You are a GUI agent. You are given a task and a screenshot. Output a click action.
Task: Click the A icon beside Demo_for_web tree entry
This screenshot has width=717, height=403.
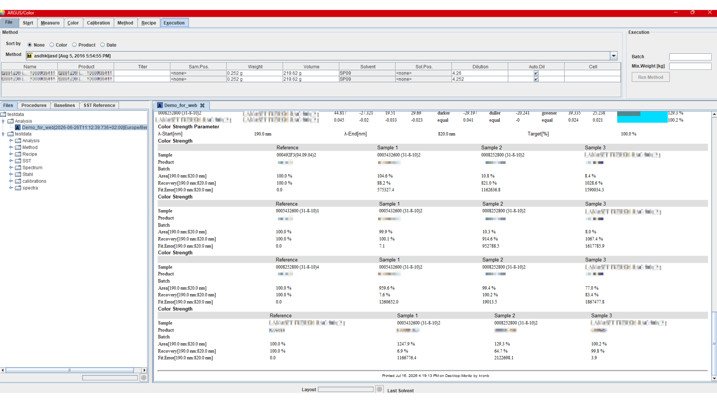18,128
